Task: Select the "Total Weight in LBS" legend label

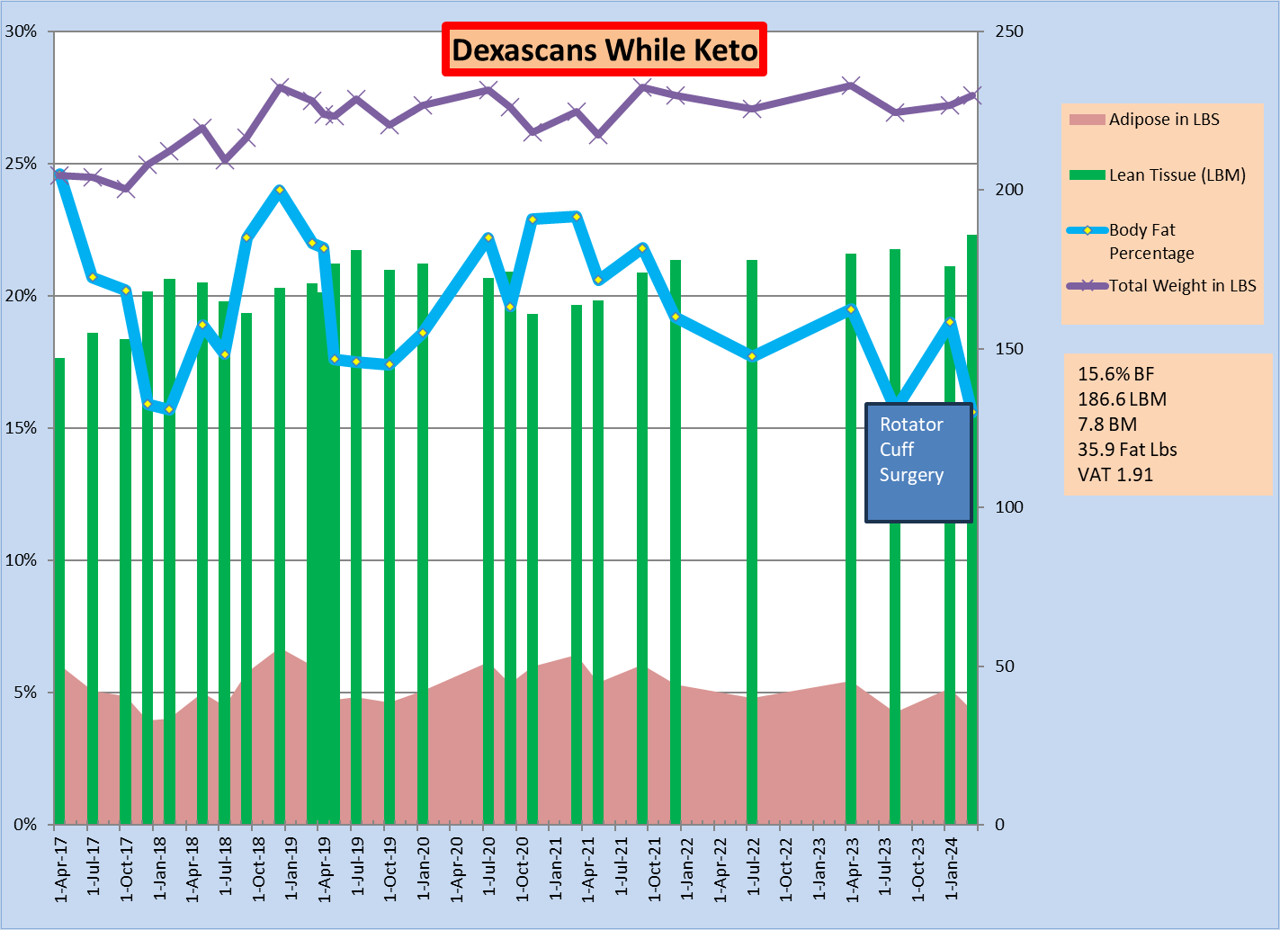Action: coord(1183,286)
